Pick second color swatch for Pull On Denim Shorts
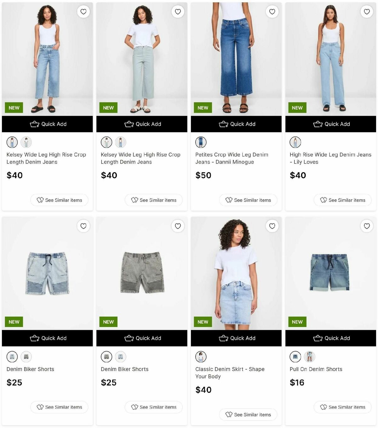Viewport: 378px width, 428px height. [x=309, y=357]
